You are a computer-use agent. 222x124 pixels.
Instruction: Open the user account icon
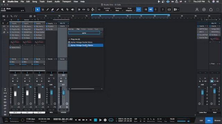(197, 10)
